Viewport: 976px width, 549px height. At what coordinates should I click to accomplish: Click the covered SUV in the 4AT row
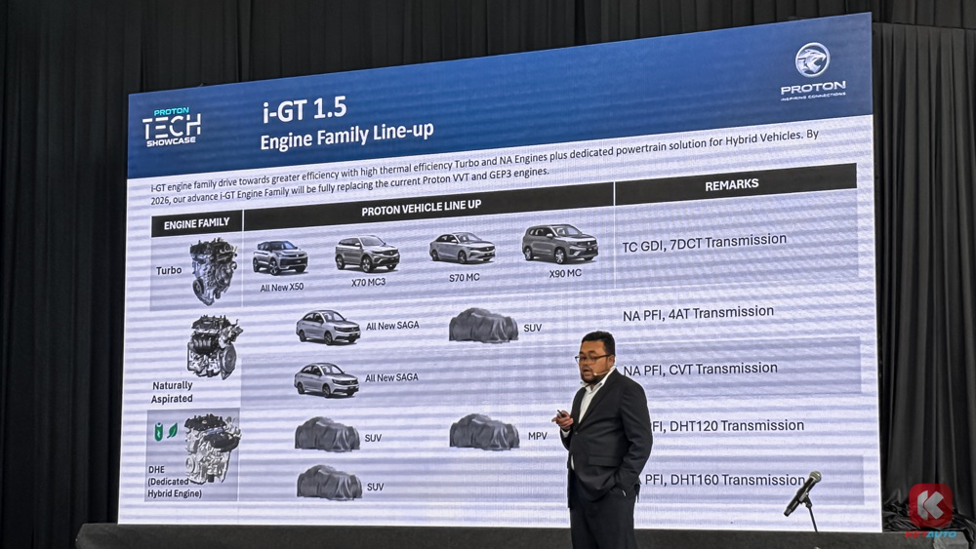(483, 326)
